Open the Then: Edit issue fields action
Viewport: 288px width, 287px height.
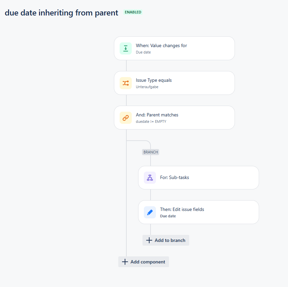(199, 212)
